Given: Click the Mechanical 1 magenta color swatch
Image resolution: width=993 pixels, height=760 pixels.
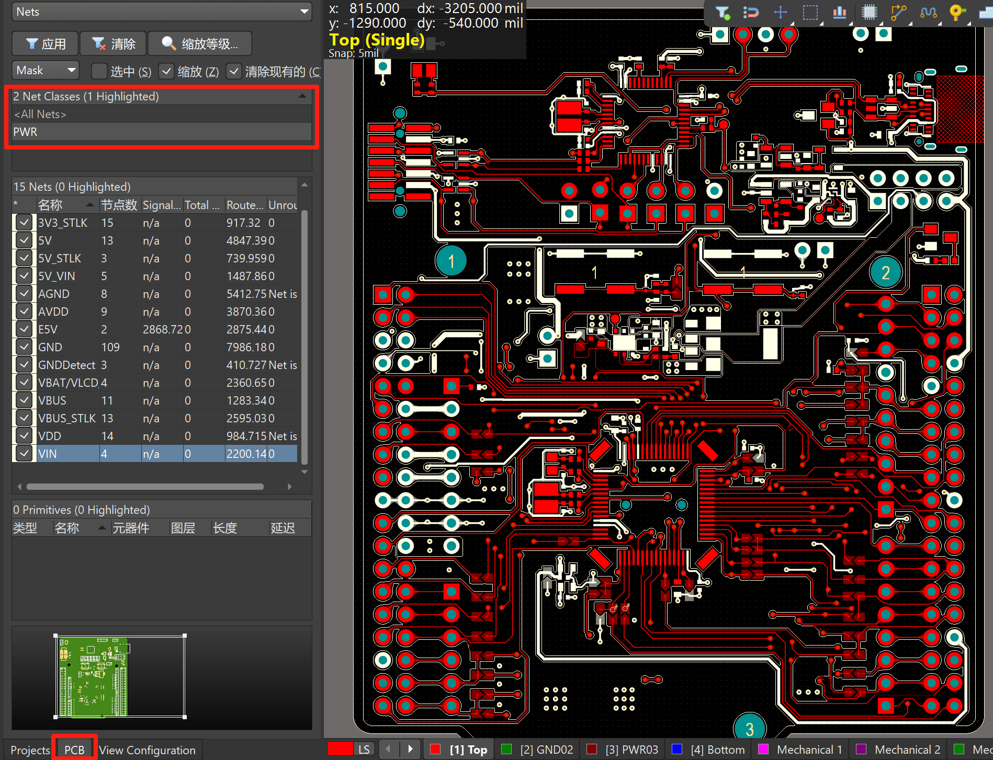Looking at the screenshot, I should (763, 750).
